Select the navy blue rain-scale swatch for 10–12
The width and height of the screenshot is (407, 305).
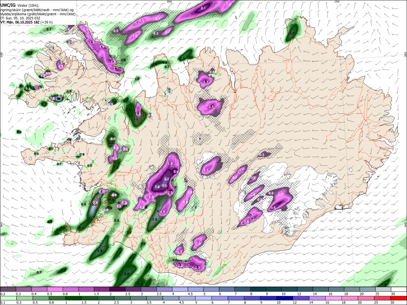[285, 298]
